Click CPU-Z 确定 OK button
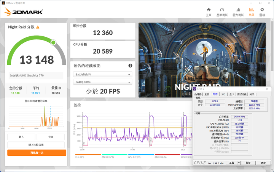This screenshot has width=274, height=172. pyautogui.click(x=263, y=163)
